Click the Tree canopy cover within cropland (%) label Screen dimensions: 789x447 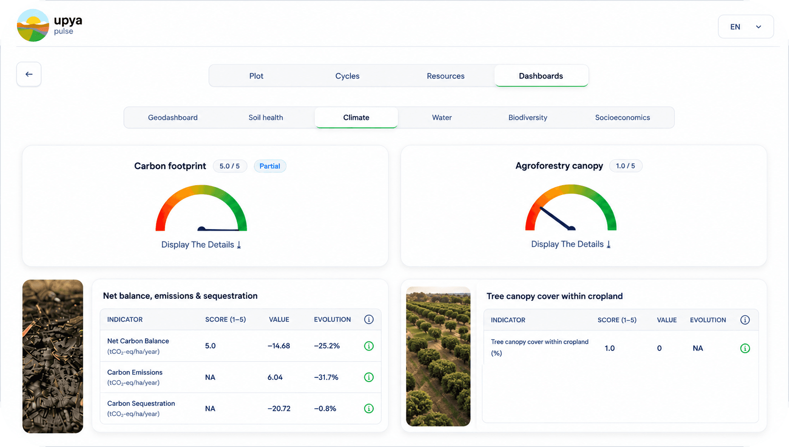point(539,348)
